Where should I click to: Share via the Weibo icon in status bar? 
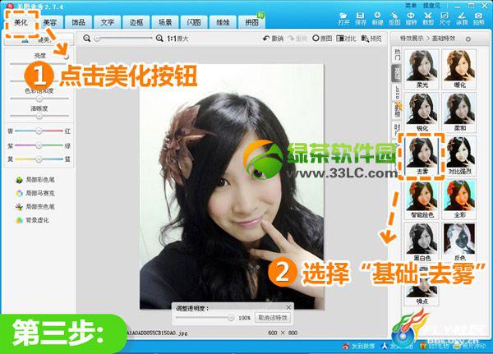(x=346, y=346)
